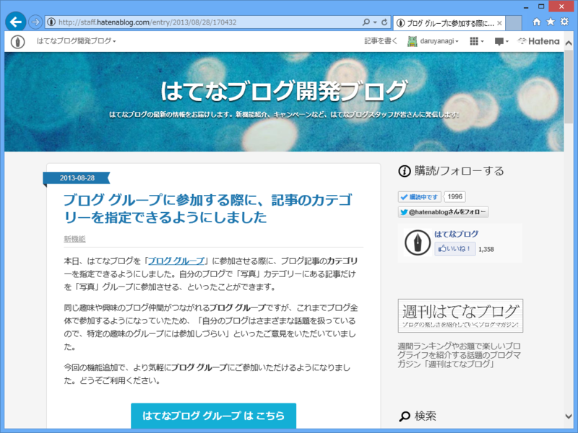Close the ブログ グループに参加する際に tab

[499, 23]
